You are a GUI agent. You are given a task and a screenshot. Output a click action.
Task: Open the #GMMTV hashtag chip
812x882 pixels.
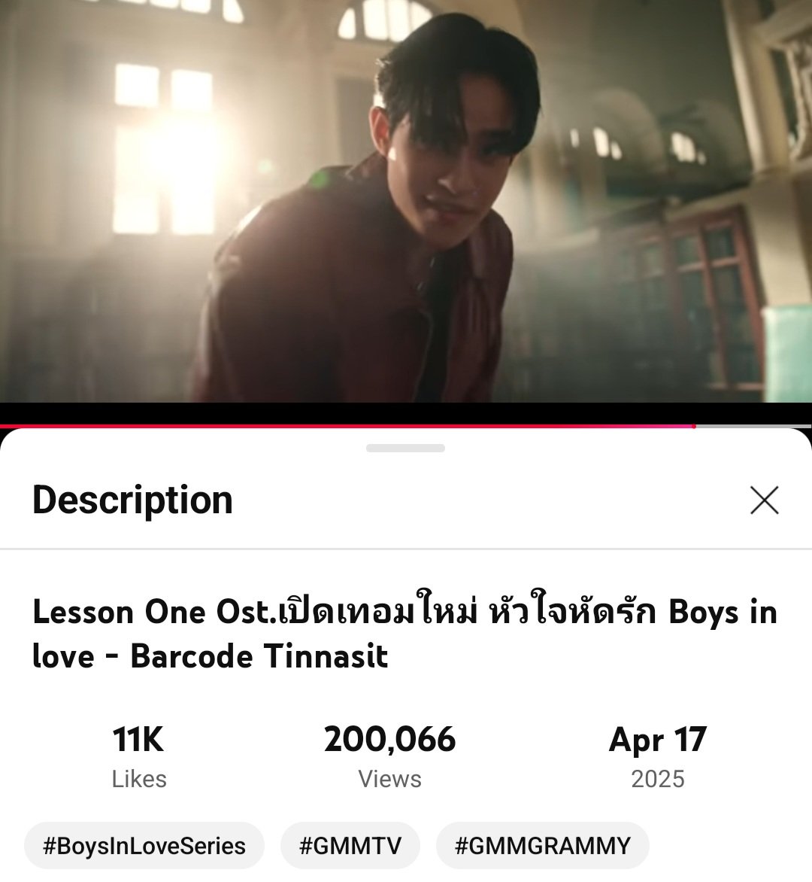click(350, 845)
